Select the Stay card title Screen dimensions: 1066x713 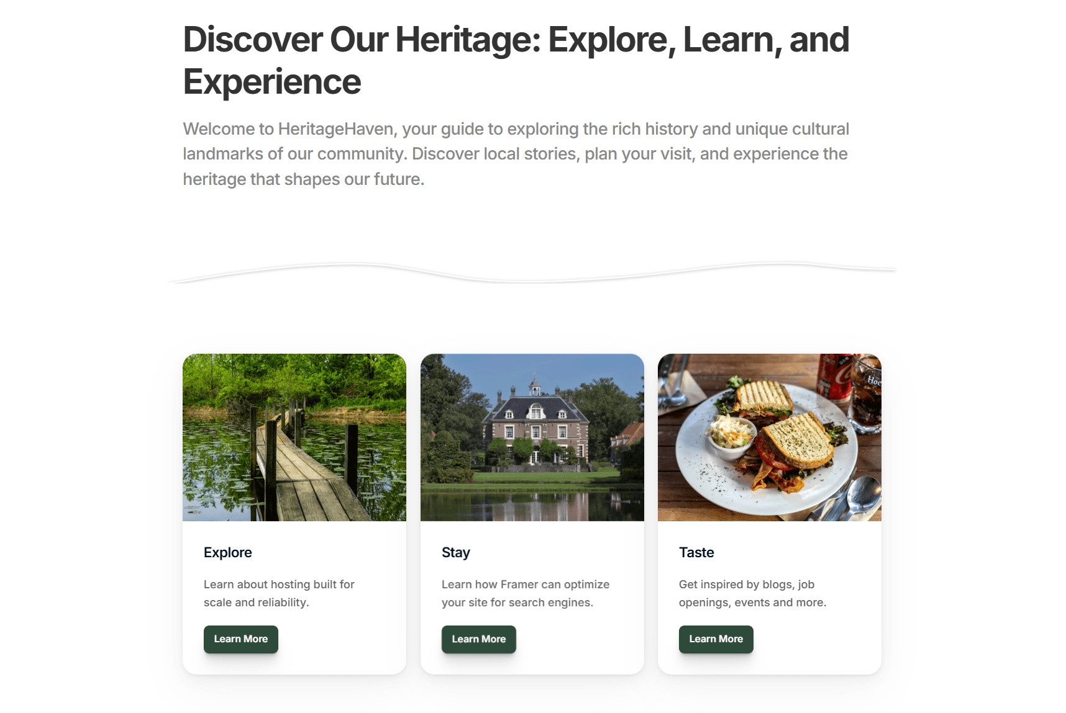point(456,552)
